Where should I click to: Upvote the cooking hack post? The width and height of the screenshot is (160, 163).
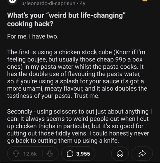(x=16, y=154)
